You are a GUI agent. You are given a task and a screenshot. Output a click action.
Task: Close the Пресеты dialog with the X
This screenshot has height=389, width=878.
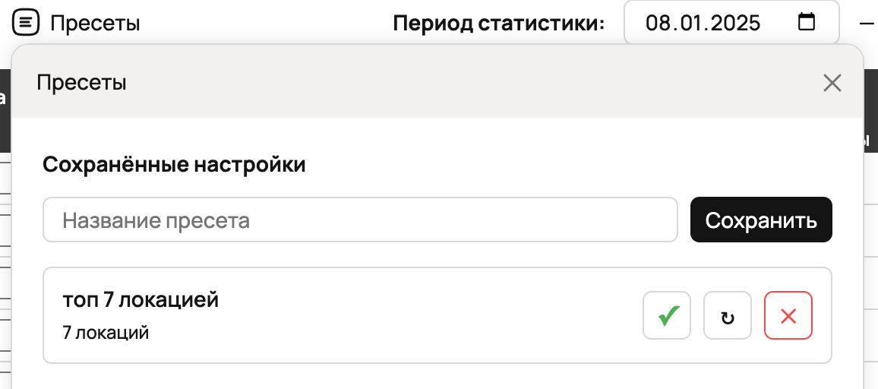coord(832,83)
